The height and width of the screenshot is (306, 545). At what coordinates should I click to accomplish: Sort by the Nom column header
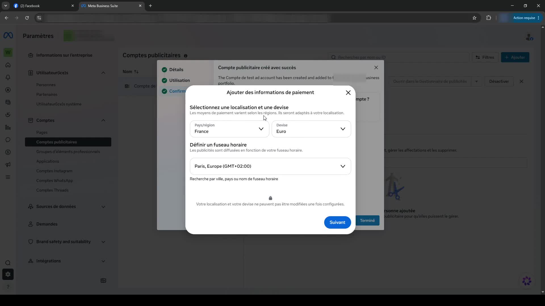click(131, 72)
